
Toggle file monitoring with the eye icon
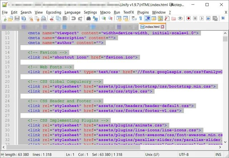tap(180, 19)
